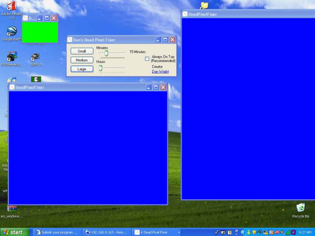Viewport: 315px width, 236px height.
Task: Select the Google Earth desktop shortcut
Action: click(x=12, y=34)
